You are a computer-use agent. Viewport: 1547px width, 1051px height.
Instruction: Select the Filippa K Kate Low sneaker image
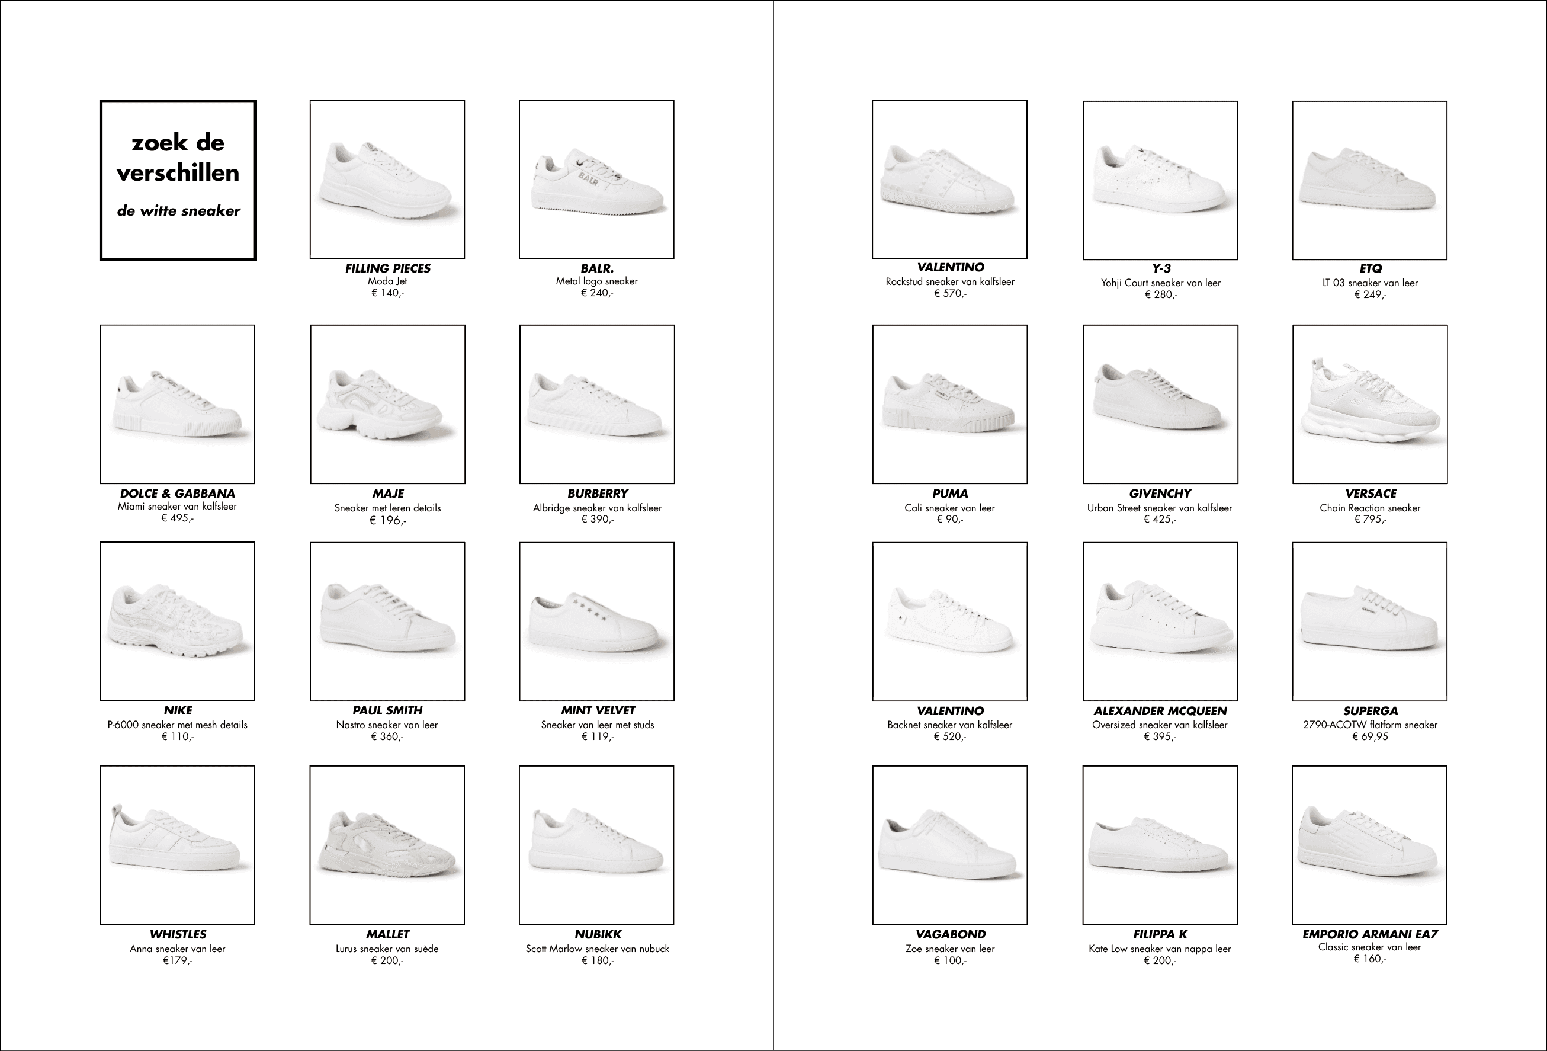1160,845
